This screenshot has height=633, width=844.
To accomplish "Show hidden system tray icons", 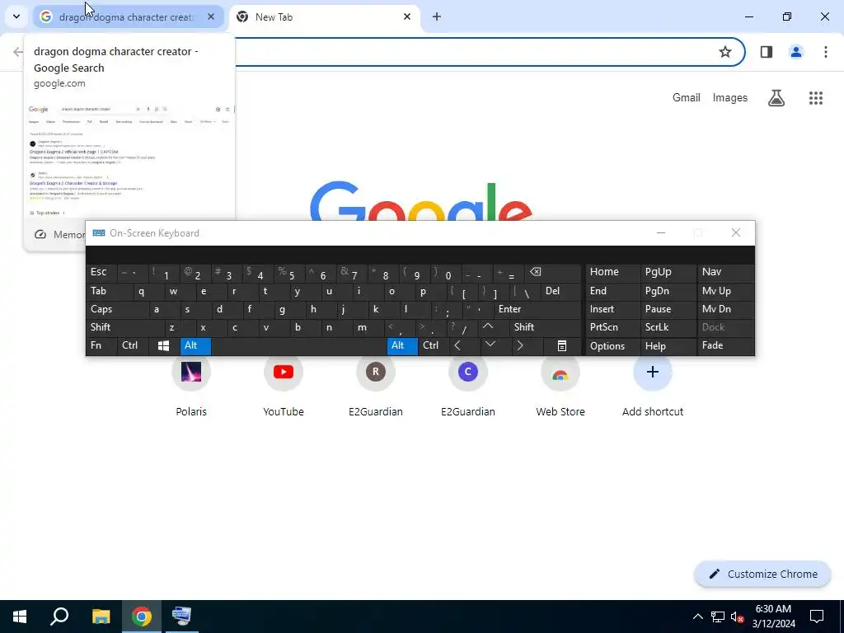I will point(697,617).
